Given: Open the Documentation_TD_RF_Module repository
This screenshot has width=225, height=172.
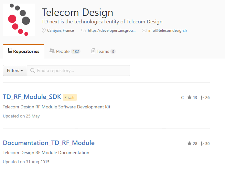Looking at the screenshot, I should [x=48, y=143].
